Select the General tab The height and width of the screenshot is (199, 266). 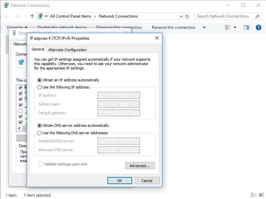tap(38, 49)
